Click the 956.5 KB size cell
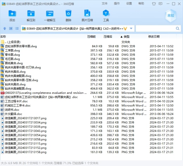 pos(96,105)
